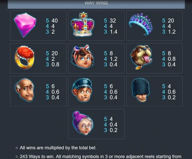Click 'All wins are multiplied by the total bet' text

[58, 148]
